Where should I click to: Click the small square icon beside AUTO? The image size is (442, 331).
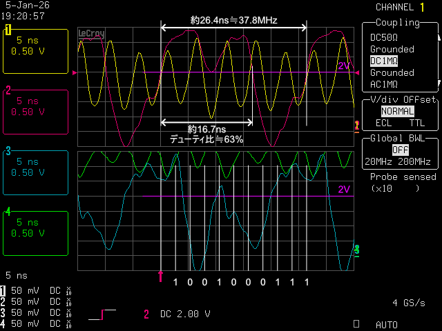pos(356,323)
